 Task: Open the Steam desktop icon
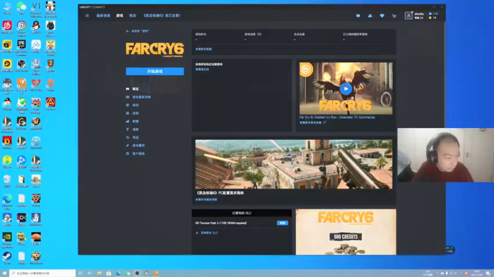click(x=7, y=258)
